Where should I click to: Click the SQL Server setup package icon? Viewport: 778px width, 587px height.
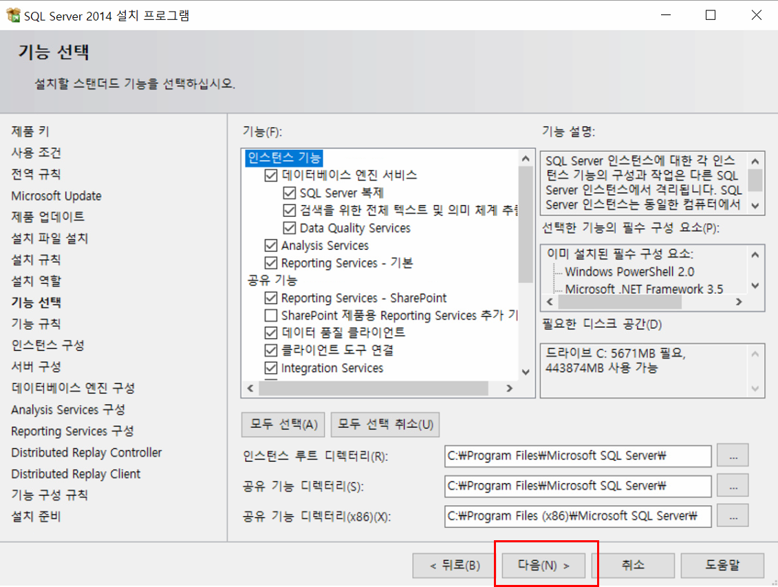(x=13, y=15)
